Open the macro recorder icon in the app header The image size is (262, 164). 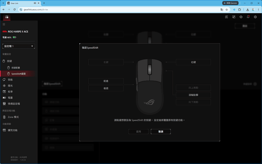[x=226, y=17]
